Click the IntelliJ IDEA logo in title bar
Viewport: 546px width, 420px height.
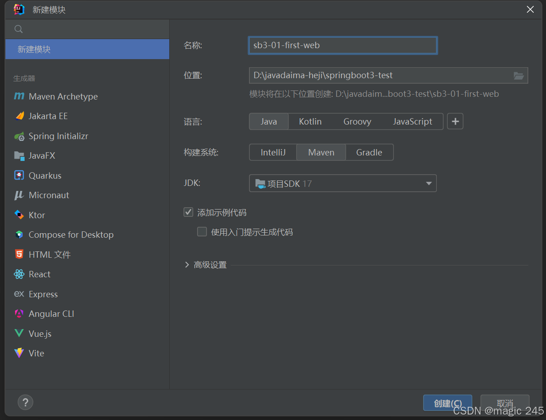coord(19,10)
